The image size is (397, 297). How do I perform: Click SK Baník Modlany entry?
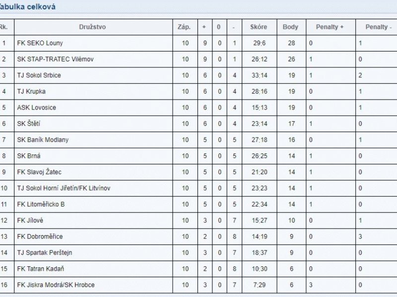43,140
